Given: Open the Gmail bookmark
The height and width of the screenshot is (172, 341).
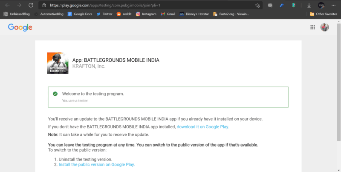Looking at the screenshot, I should pos(168,14).
